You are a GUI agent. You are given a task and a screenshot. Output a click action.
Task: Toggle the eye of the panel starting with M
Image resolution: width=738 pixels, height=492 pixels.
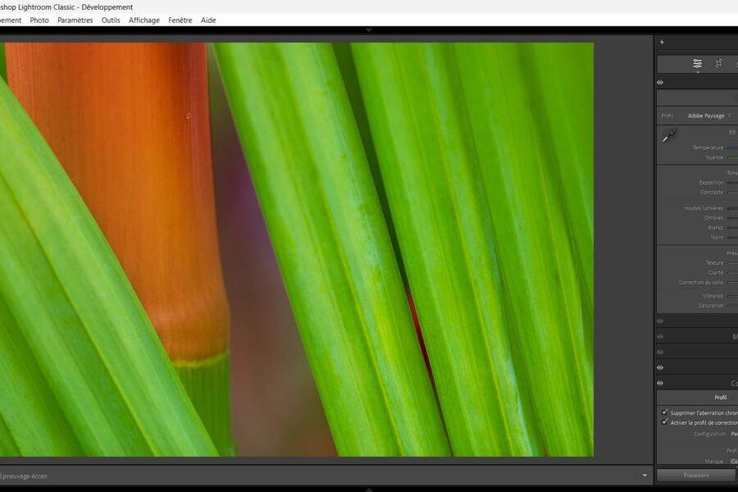(660, 336)
